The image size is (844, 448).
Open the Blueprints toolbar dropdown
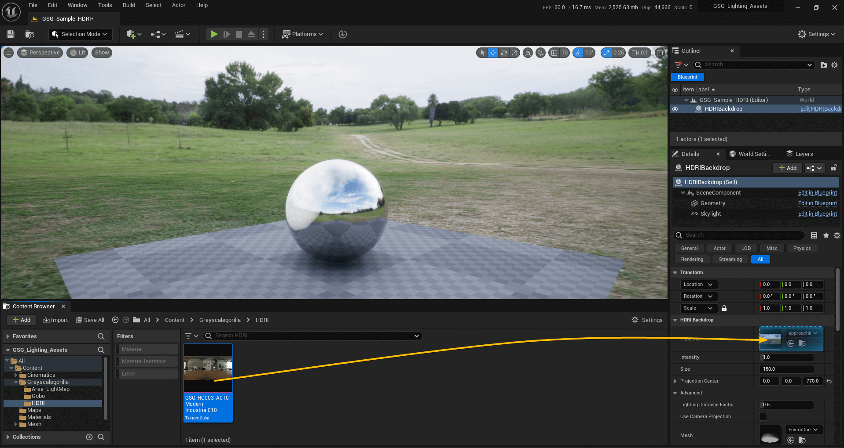[158, 34]
